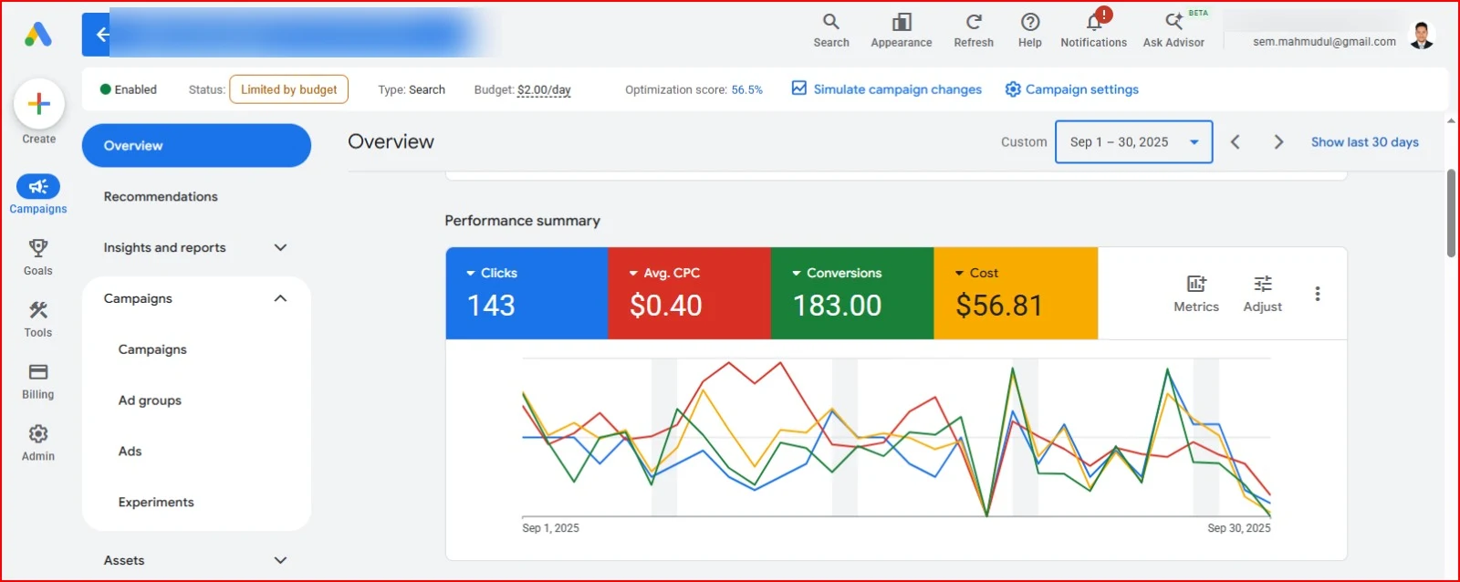Click the $2.00/day budget value
Viewport: 1460px width, 582px height.
(544, 89)
